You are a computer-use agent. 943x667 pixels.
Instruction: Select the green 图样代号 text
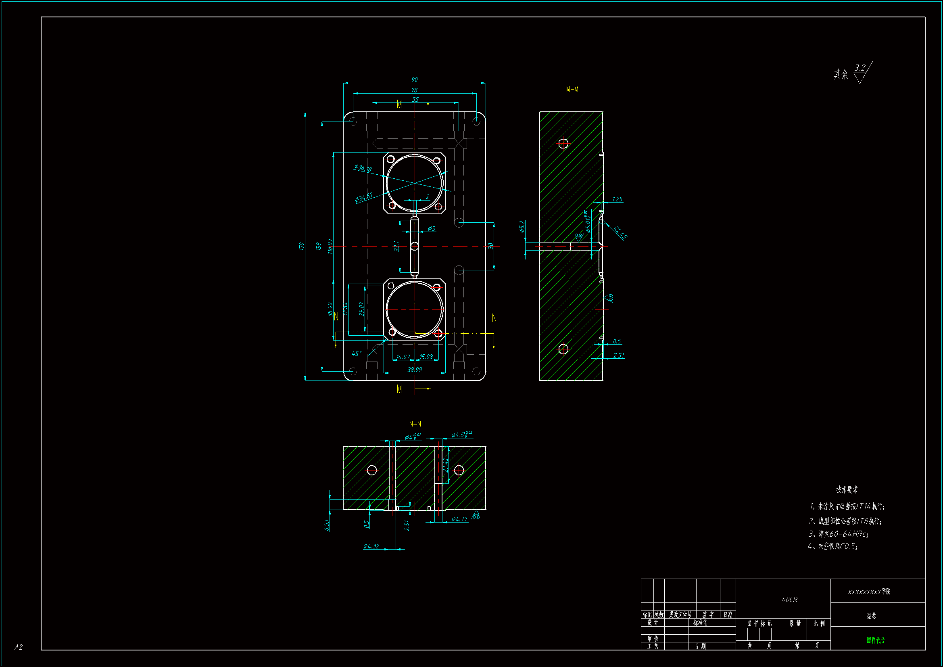click(876, 640)
